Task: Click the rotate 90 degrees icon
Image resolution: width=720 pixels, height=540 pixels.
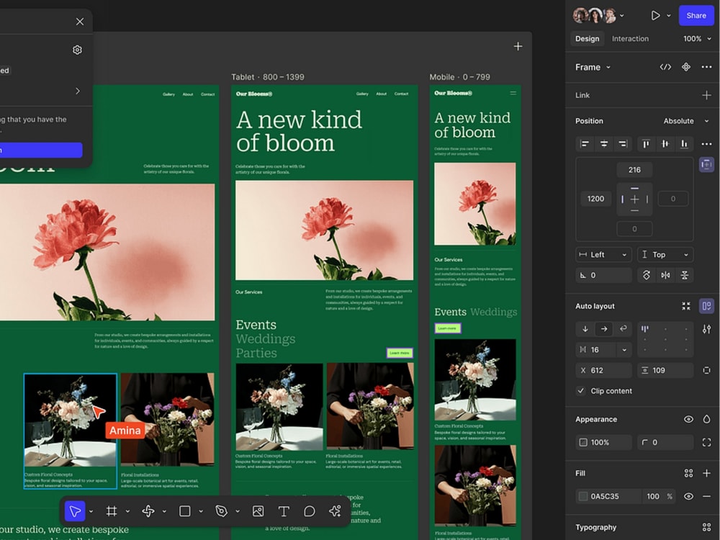Action: pyautogui.click(x=646, y=275)
